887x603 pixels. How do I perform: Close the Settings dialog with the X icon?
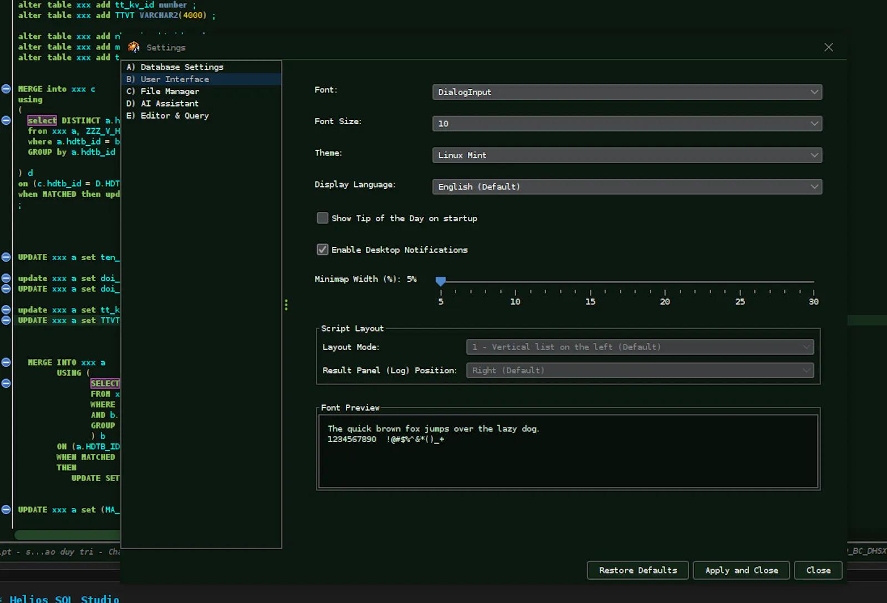[x=829, y=47]
